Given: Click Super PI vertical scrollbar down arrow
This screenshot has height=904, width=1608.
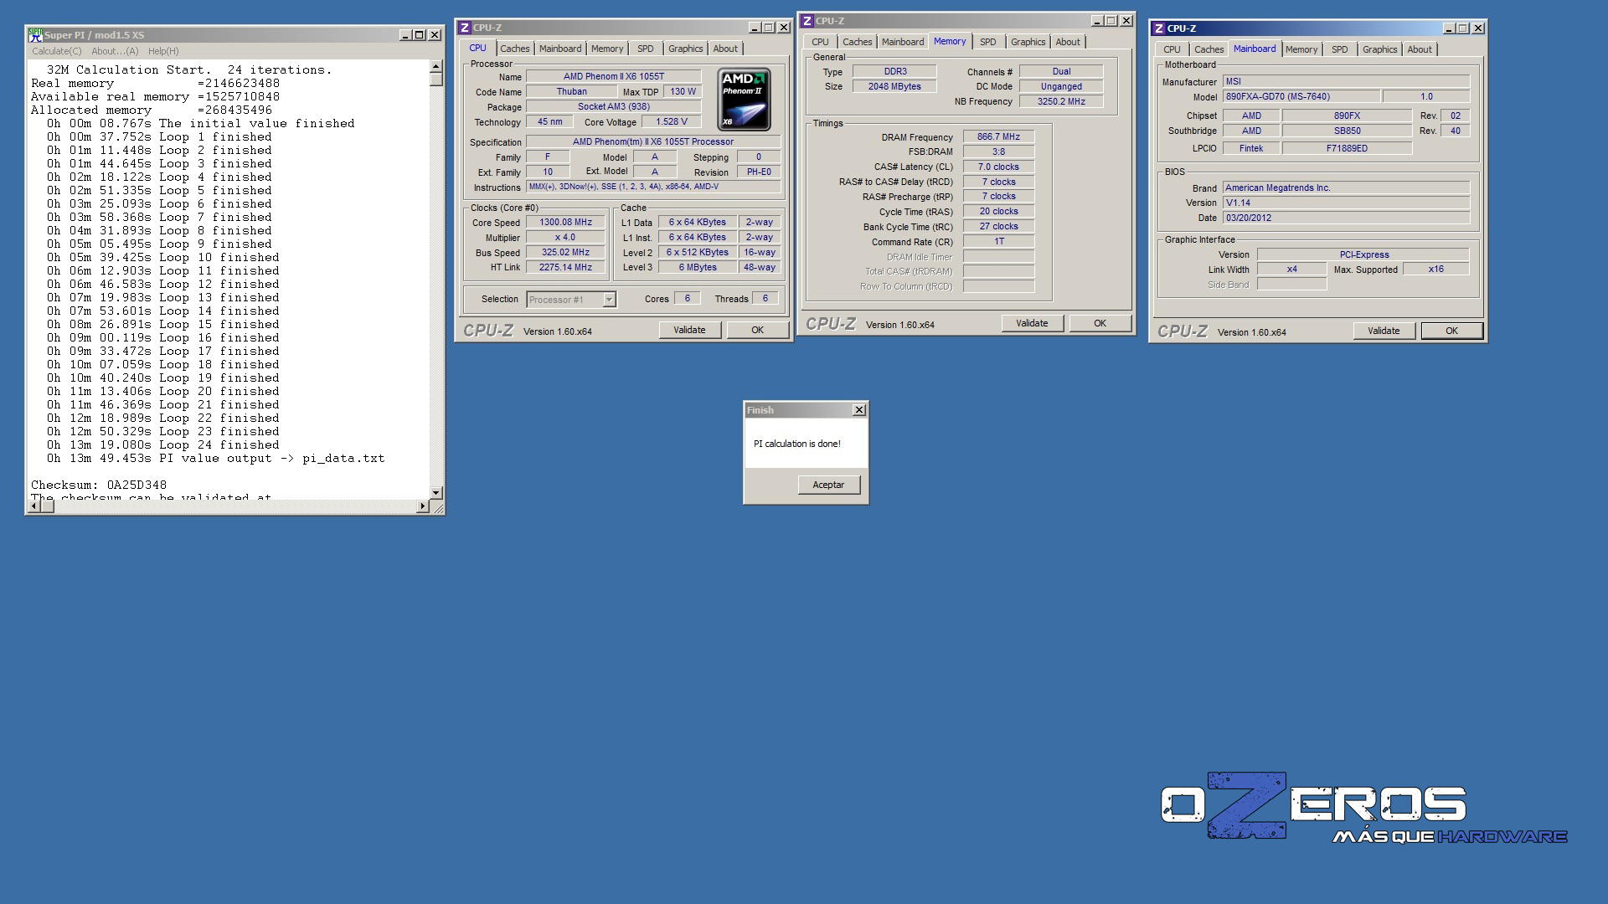Looking at the screenshot, I should tap(436, 493).
